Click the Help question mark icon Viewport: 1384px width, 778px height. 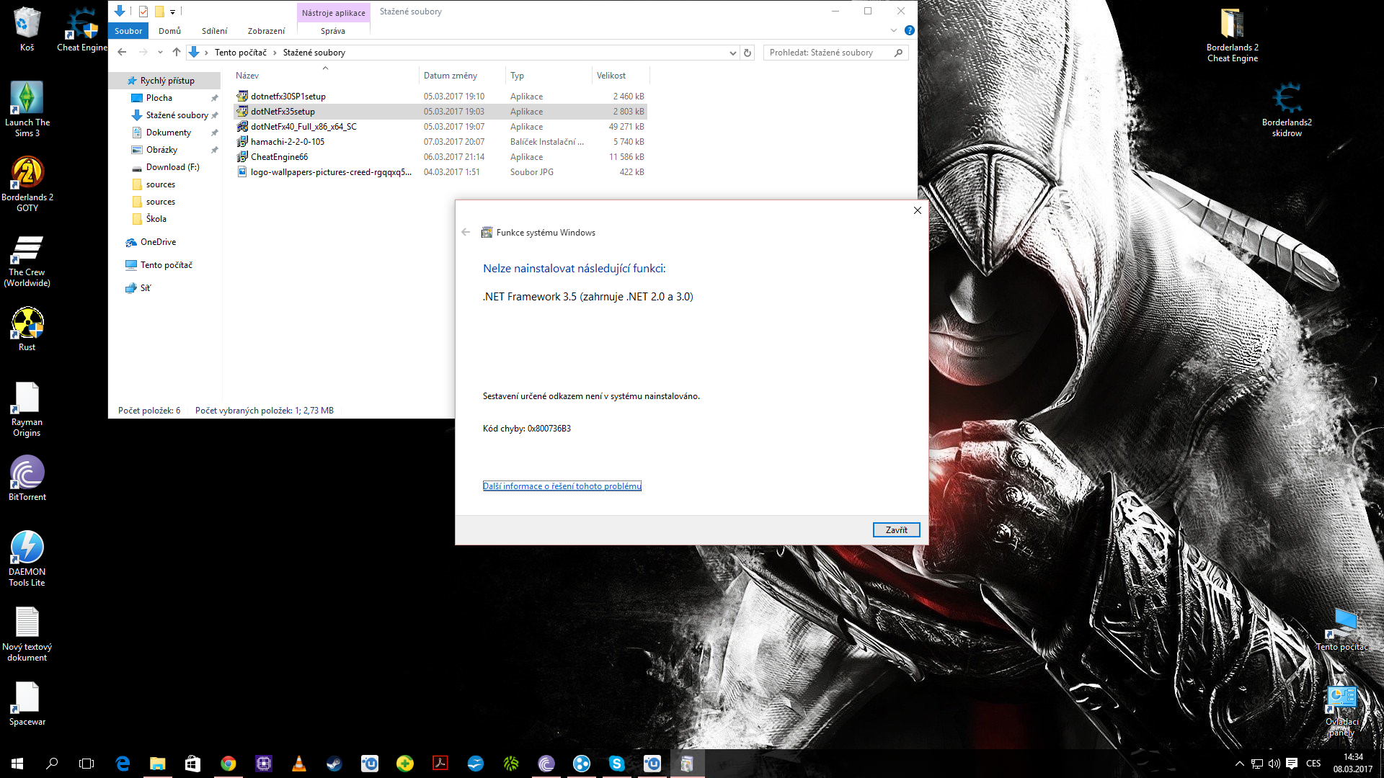909,30
